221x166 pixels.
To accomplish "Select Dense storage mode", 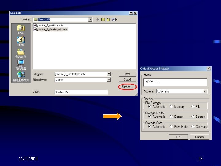I will [x=176, y=117].
